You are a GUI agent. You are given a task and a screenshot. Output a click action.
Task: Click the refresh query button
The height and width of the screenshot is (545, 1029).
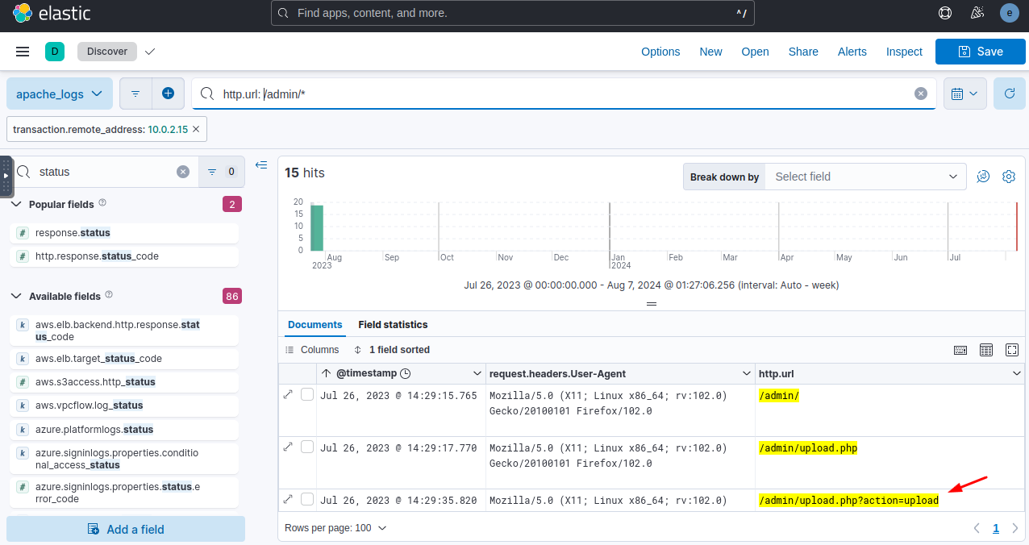click(x=1009, y=94)
